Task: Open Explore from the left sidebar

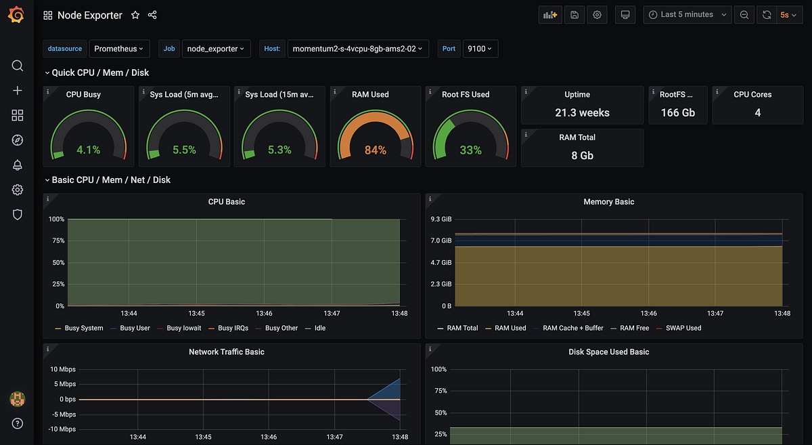Action: point(17,140)
